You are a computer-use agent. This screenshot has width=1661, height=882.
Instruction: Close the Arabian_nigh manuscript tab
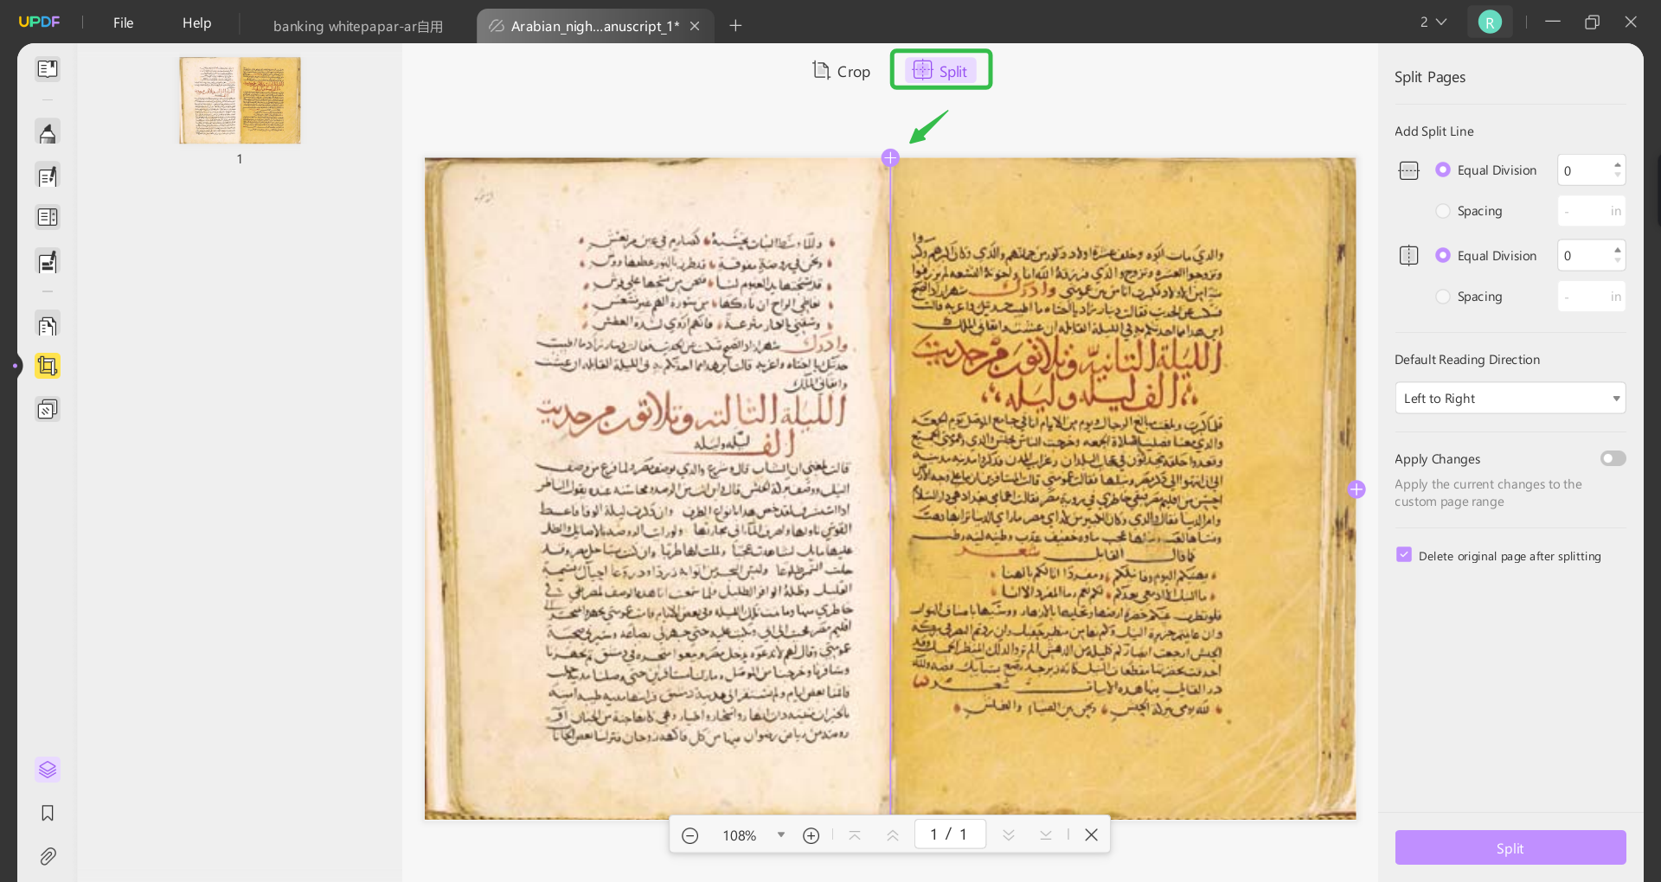(695, 26)
